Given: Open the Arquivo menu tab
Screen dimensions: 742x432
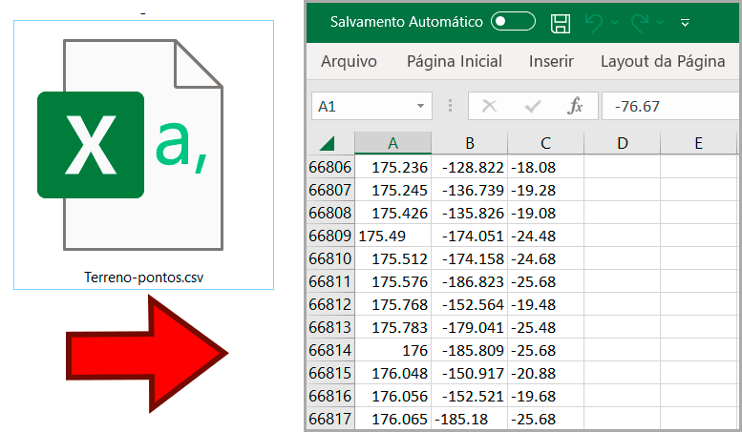Looking at the screenshot, I should point(349,62).
